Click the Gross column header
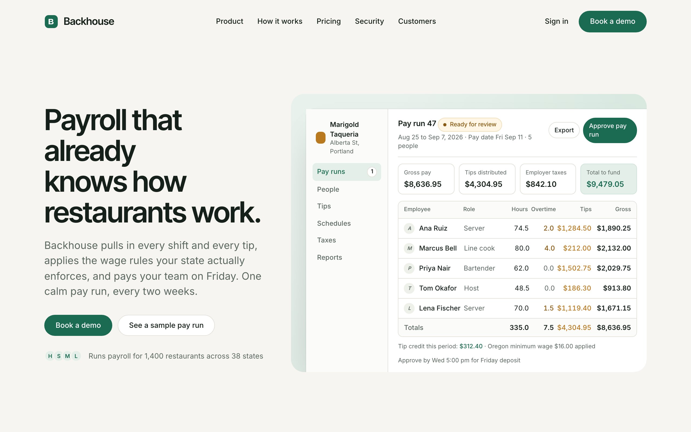This screenshot has height=432, width=691. point(623,210)
